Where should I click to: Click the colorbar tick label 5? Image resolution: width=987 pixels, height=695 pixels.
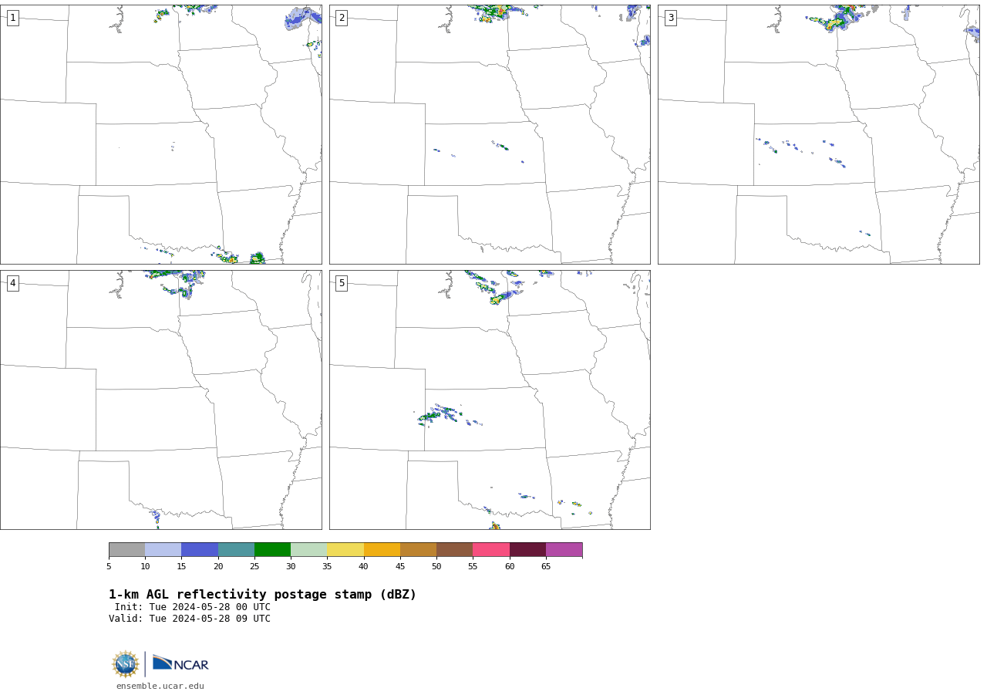pos(109,567)
